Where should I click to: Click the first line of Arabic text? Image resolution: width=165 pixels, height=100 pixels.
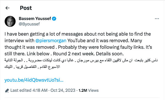point(81,60)
